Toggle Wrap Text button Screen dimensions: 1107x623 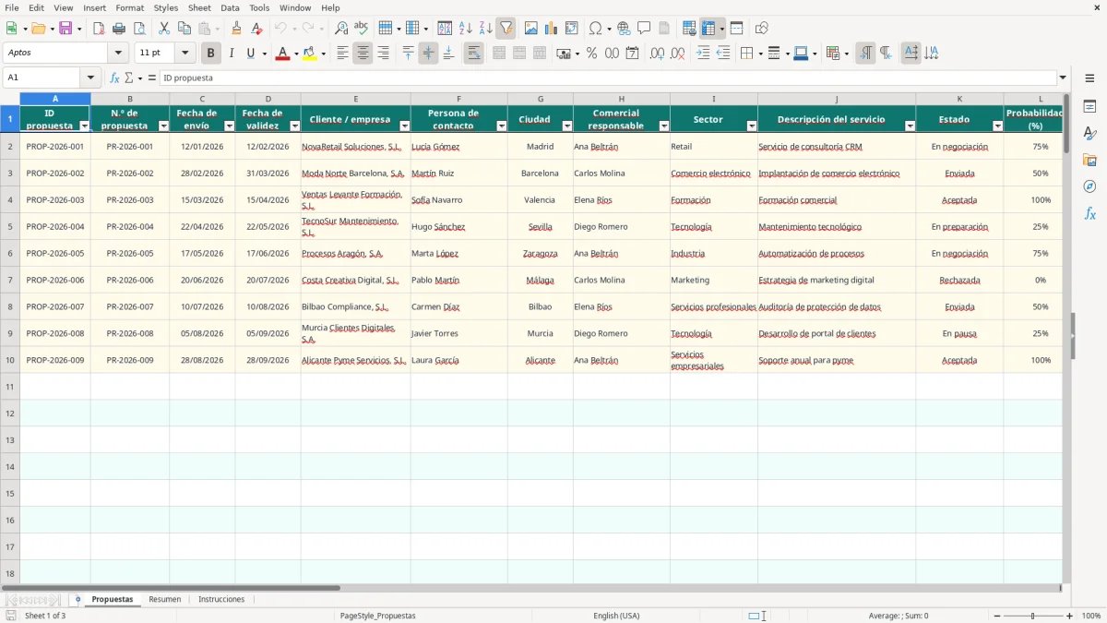click(x=473, y=54)
